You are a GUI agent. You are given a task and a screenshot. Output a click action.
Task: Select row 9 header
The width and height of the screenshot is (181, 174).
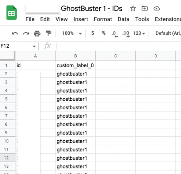pos(8,132)
